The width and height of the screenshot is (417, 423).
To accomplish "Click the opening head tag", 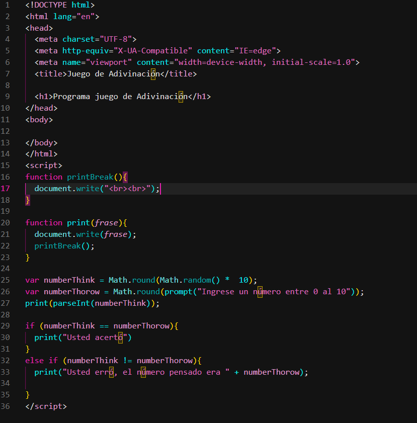I will click(x=39, y=28).
